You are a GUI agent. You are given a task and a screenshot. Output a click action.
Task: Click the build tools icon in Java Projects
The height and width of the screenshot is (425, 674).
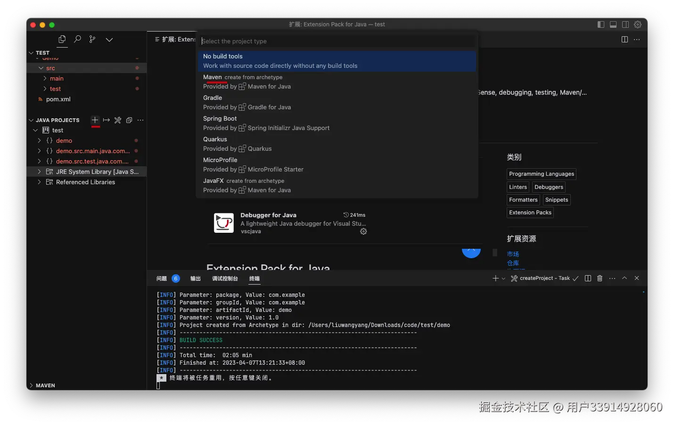pos(118,120)
